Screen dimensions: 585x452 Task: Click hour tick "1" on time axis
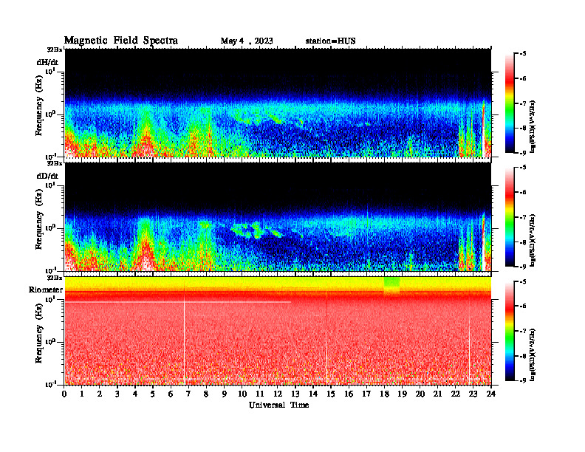pyautogui.click(x=82, y=394)
